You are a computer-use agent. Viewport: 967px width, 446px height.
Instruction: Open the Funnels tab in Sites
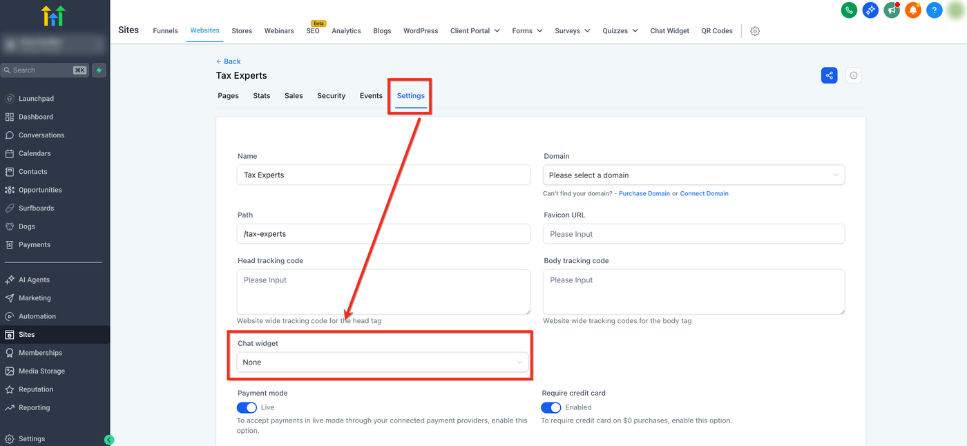pyautogui.click(x=165, y=31)
